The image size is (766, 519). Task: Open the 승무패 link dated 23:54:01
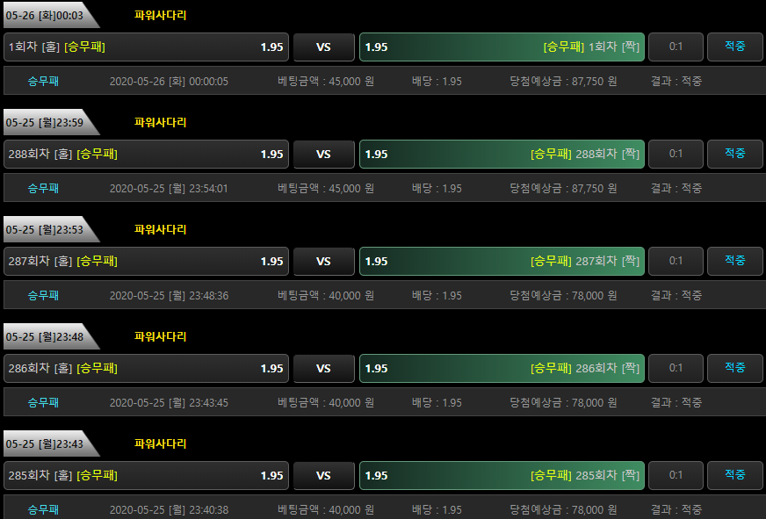click(43, 188)
